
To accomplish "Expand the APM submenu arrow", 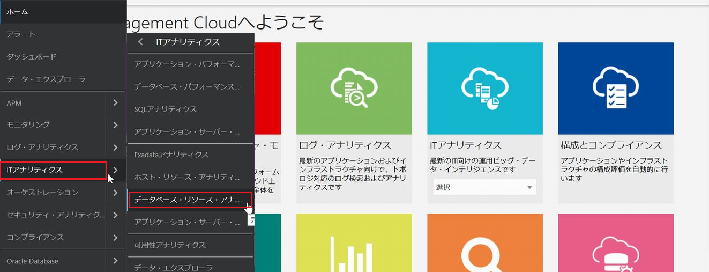I will (116, 102).
